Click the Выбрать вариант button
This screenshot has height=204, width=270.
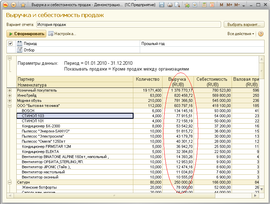tap(244, 25)
